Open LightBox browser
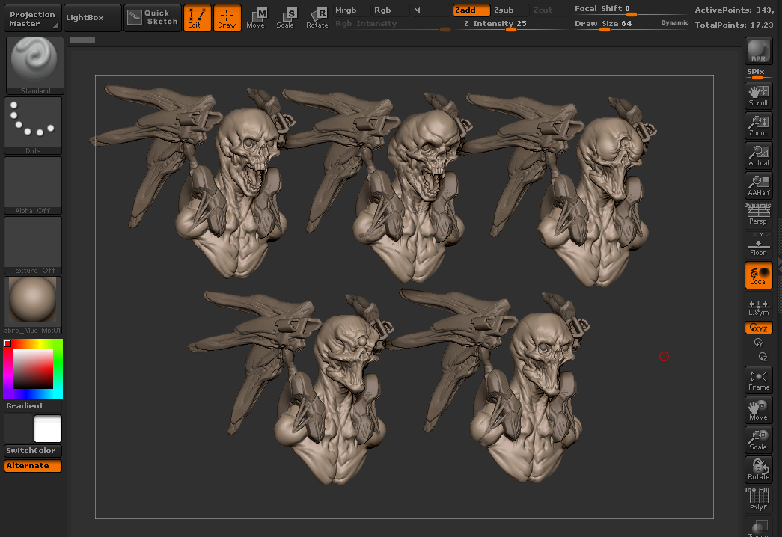Image resolution: width=782 pixels, height=537 pixels. coord(93,19)
